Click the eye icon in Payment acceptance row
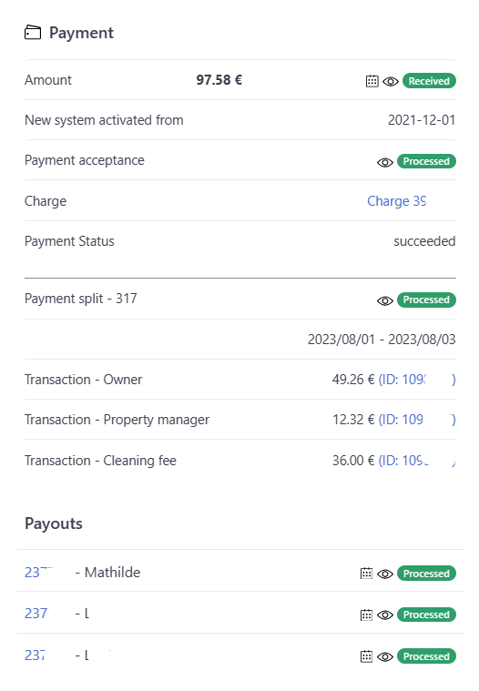The width and height of the screenshot is (479, 691). tap(384, 163)
